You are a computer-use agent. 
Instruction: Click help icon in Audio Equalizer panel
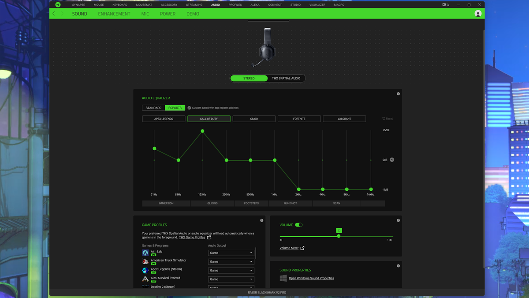(x=398, y=94)
